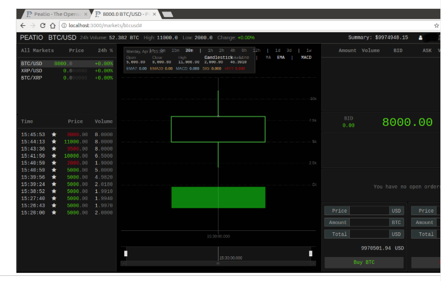Close the Peatio - The Opens... tab

click(x=86, y=14)
